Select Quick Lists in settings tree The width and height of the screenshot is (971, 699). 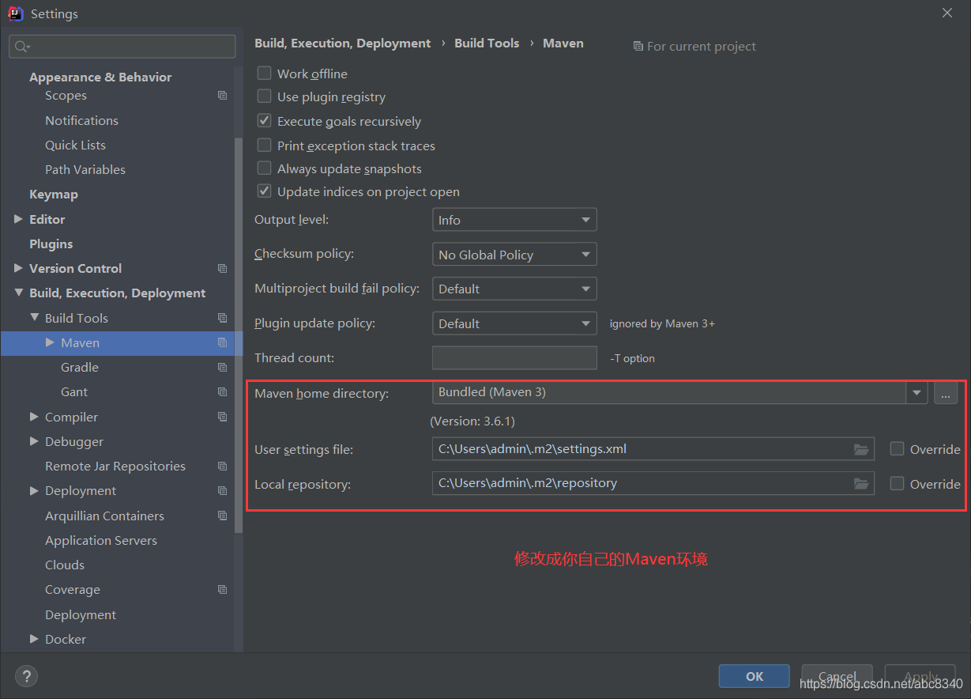[75, 145]
